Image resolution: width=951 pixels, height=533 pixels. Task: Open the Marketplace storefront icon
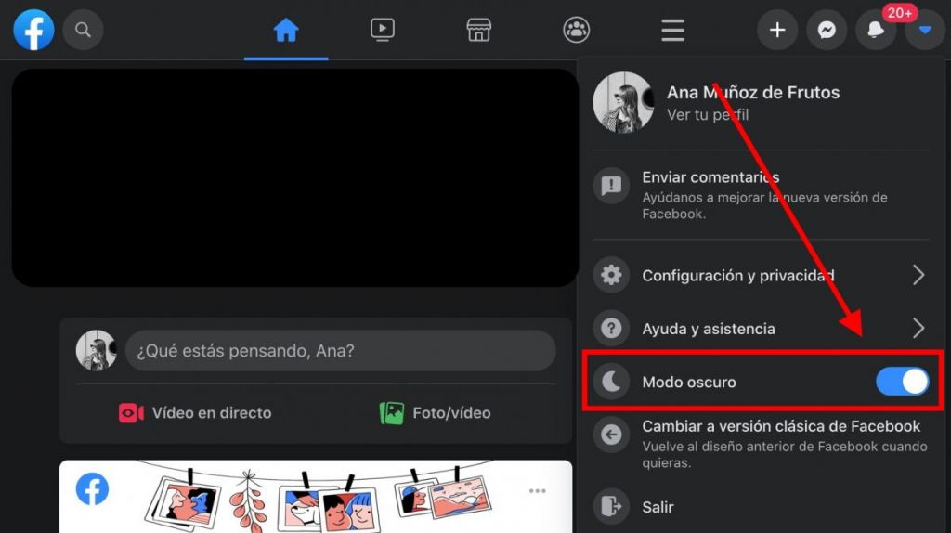point(478,31)
